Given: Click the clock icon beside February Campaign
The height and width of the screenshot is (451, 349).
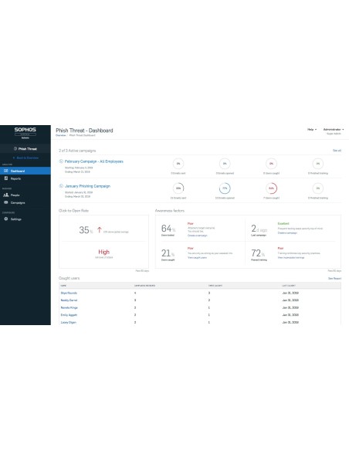Looking at the screenshot, I should [61, 161].
